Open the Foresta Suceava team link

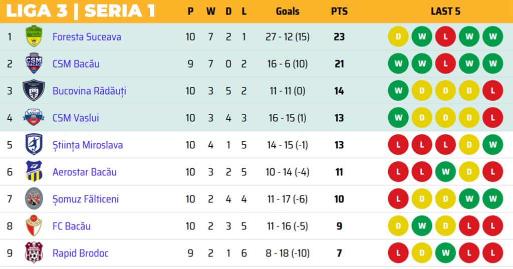click(x=87, y=37)
